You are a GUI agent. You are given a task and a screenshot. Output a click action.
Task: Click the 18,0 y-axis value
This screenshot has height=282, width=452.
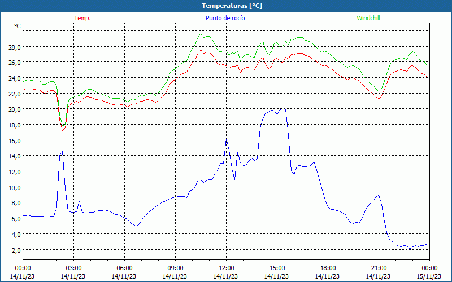(15, 125)
